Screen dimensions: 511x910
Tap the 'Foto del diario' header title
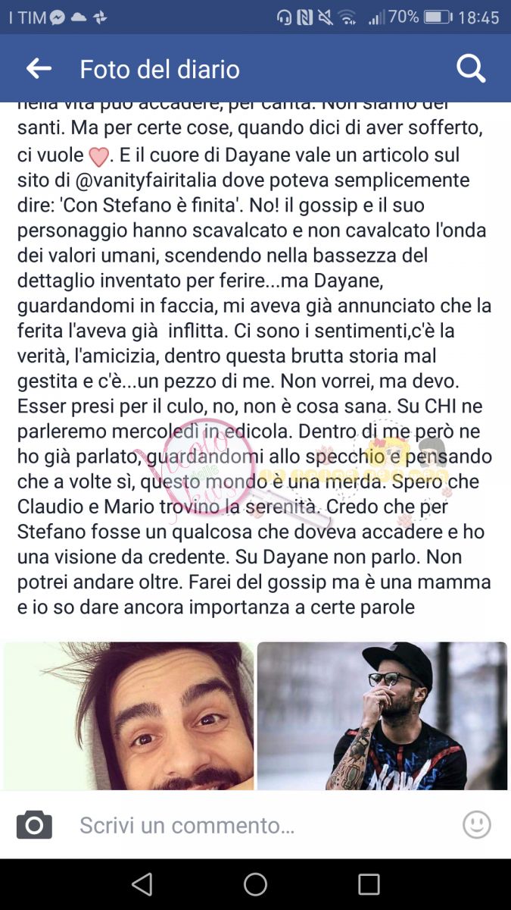coord(160,70)
